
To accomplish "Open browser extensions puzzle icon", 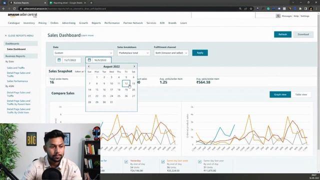I will click(x=300, y=8).
